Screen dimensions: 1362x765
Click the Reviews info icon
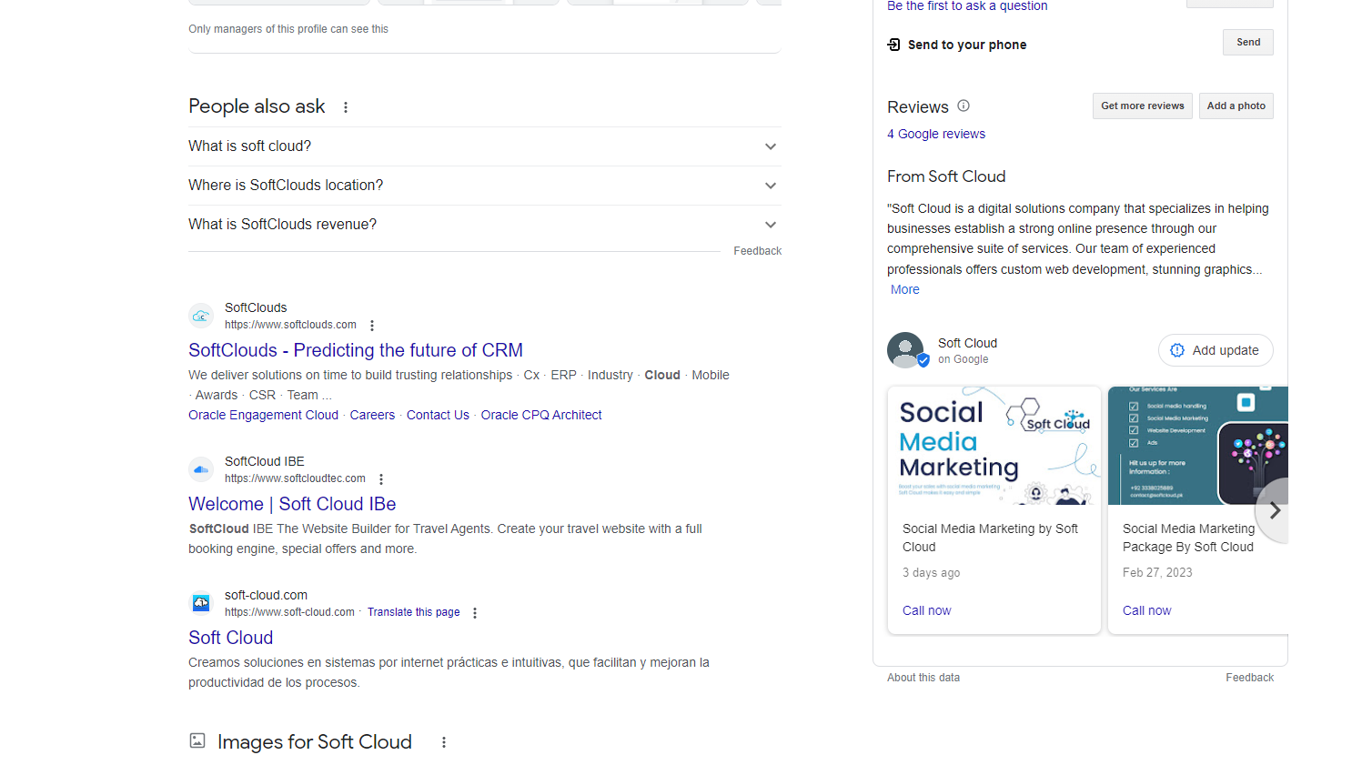[963, 106]
